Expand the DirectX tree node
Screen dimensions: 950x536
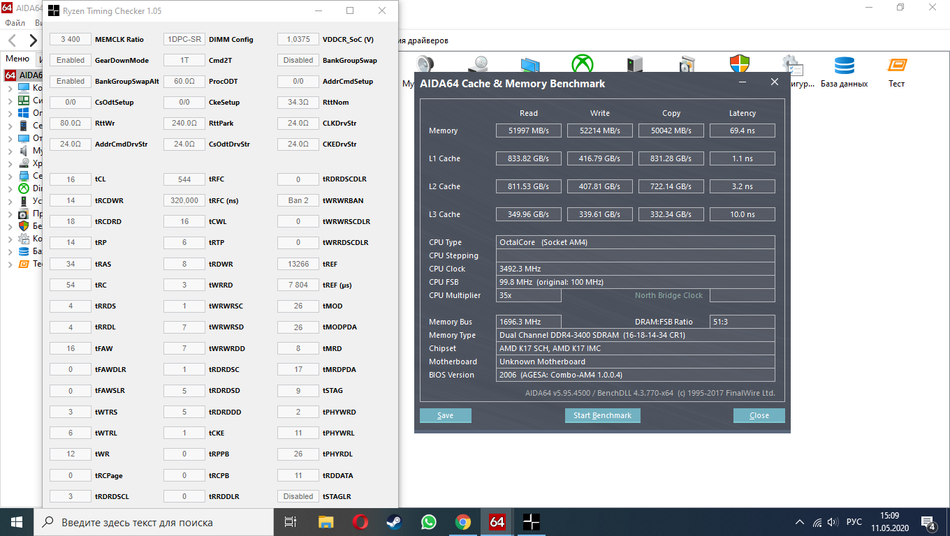coord(10,188)
